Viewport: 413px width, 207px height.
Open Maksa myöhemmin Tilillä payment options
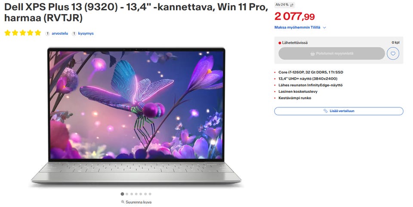(x=297, y=27)
